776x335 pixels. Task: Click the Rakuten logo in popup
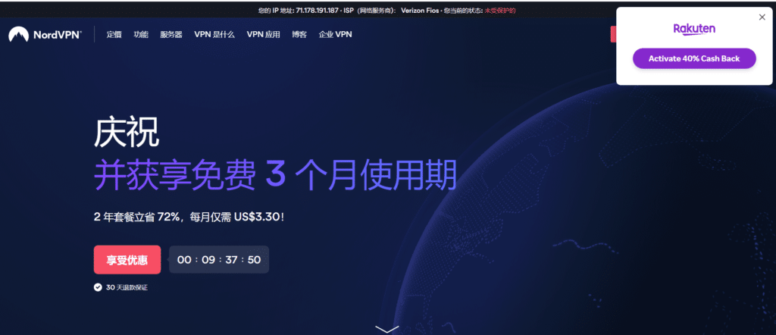(694, 30)
